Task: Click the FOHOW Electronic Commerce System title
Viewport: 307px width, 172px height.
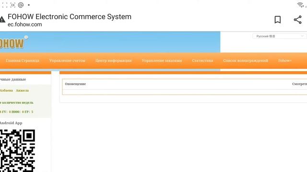Action: pyautogui.click(x=70, y=17)
